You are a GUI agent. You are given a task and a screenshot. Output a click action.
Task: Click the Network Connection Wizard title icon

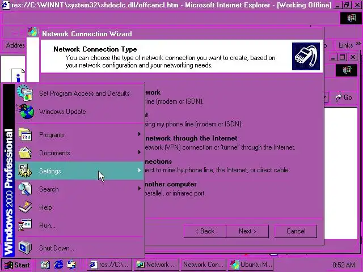pyautogui.click(x=33, y=32)
